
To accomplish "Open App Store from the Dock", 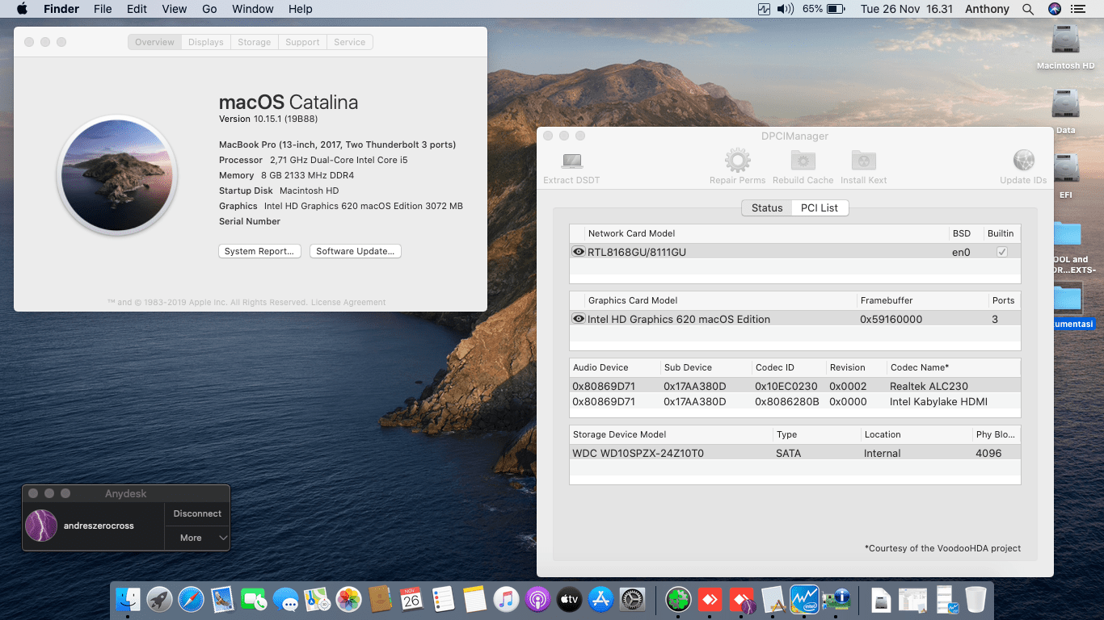I will 600,599.
